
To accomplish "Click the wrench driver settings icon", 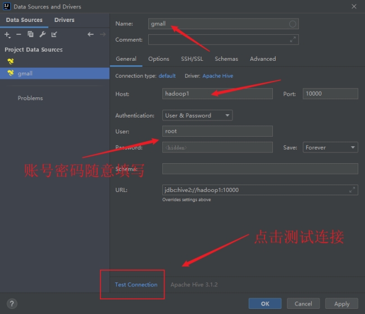I will pos(42,35).
